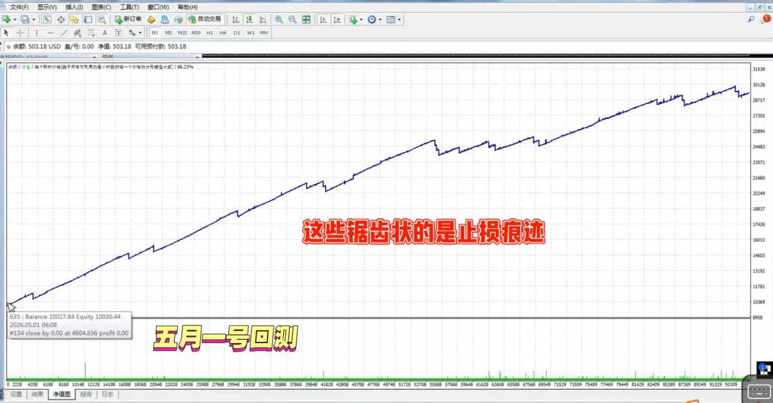Expand the indicators list dropdown arrow
Image resolution: width=773 pixels, height=403 pixels.
click(362, 20)
